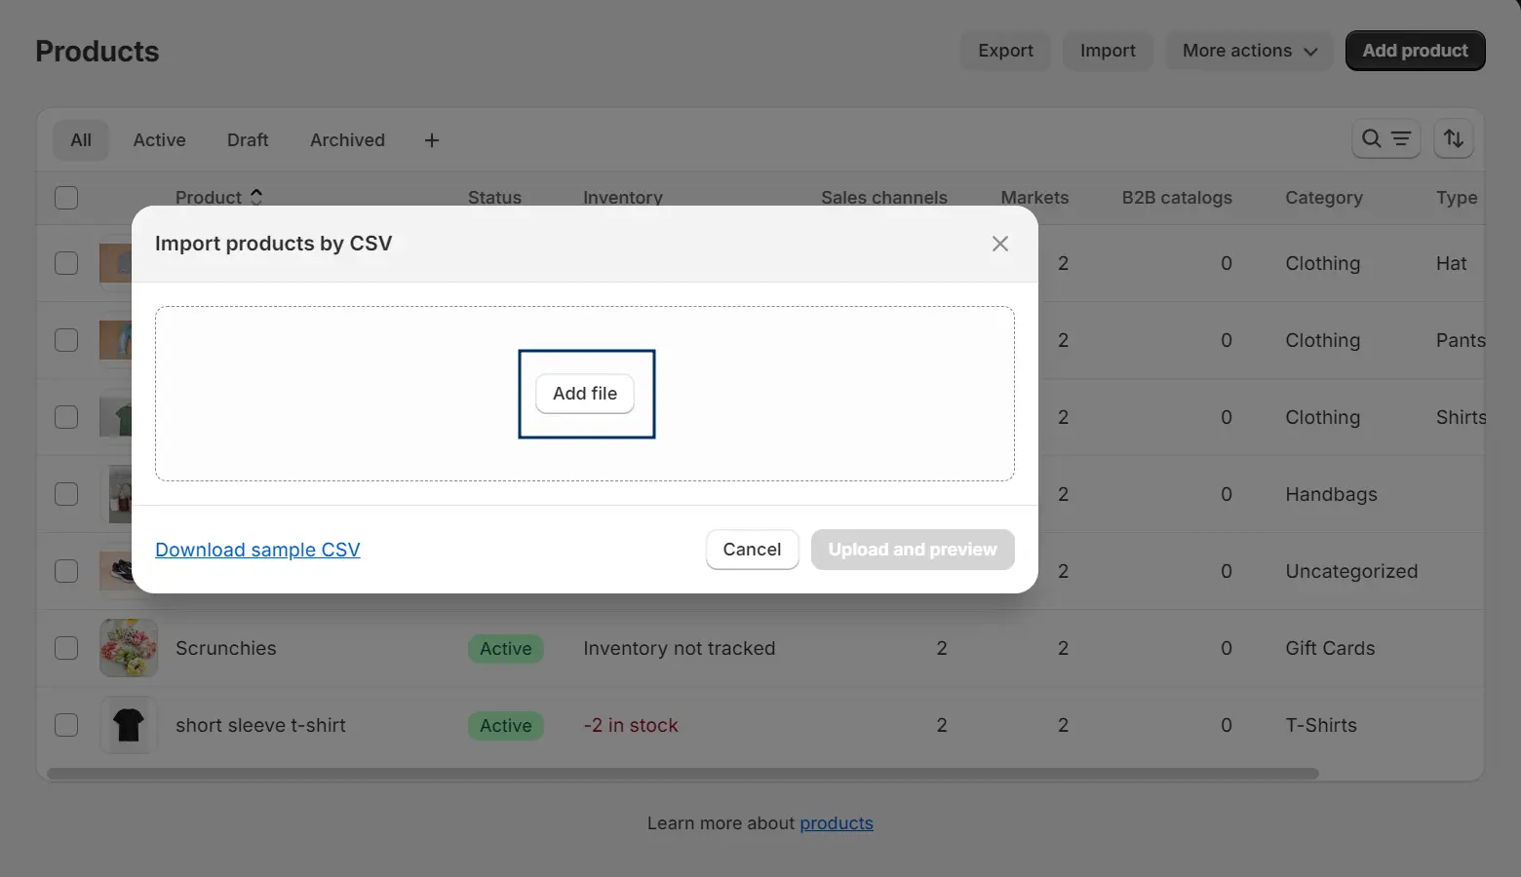Switch to the All products tab
This screenshot has height=877, width=1521.
(x=81, y=140)
